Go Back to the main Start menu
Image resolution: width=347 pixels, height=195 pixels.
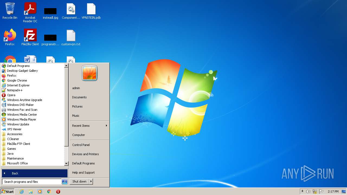[35, 173]
